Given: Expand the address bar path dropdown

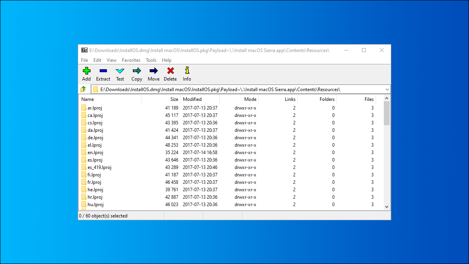Looking at the screenshot, I should [387, 89].
